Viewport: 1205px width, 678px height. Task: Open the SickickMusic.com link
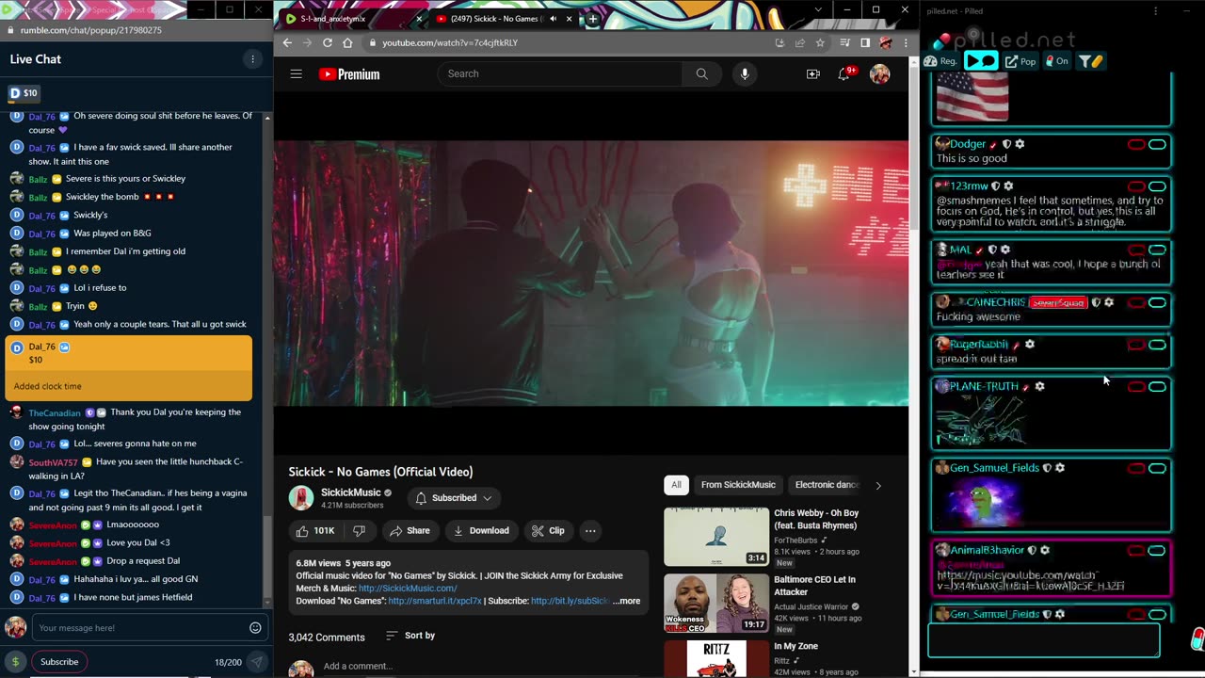pyautogui.click(x=408, y=589)
